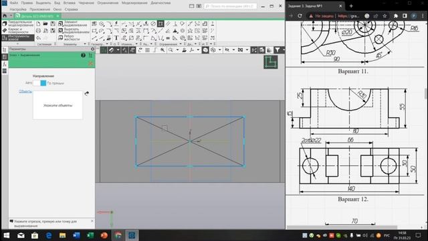Open Word from the taskbar
428x241 pixels.
76,235
